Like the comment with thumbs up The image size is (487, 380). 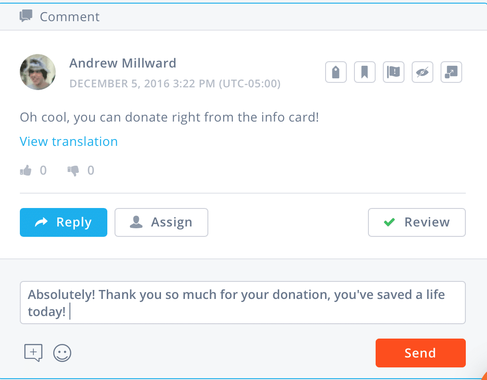pyautogui.click(x=26, y=171)
